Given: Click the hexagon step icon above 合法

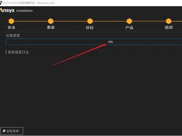Looking at the screenshot, I should pos(11,21).
